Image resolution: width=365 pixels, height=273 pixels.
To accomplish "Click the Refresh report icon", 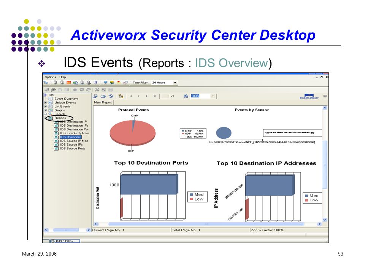I will tap(111, 96).
